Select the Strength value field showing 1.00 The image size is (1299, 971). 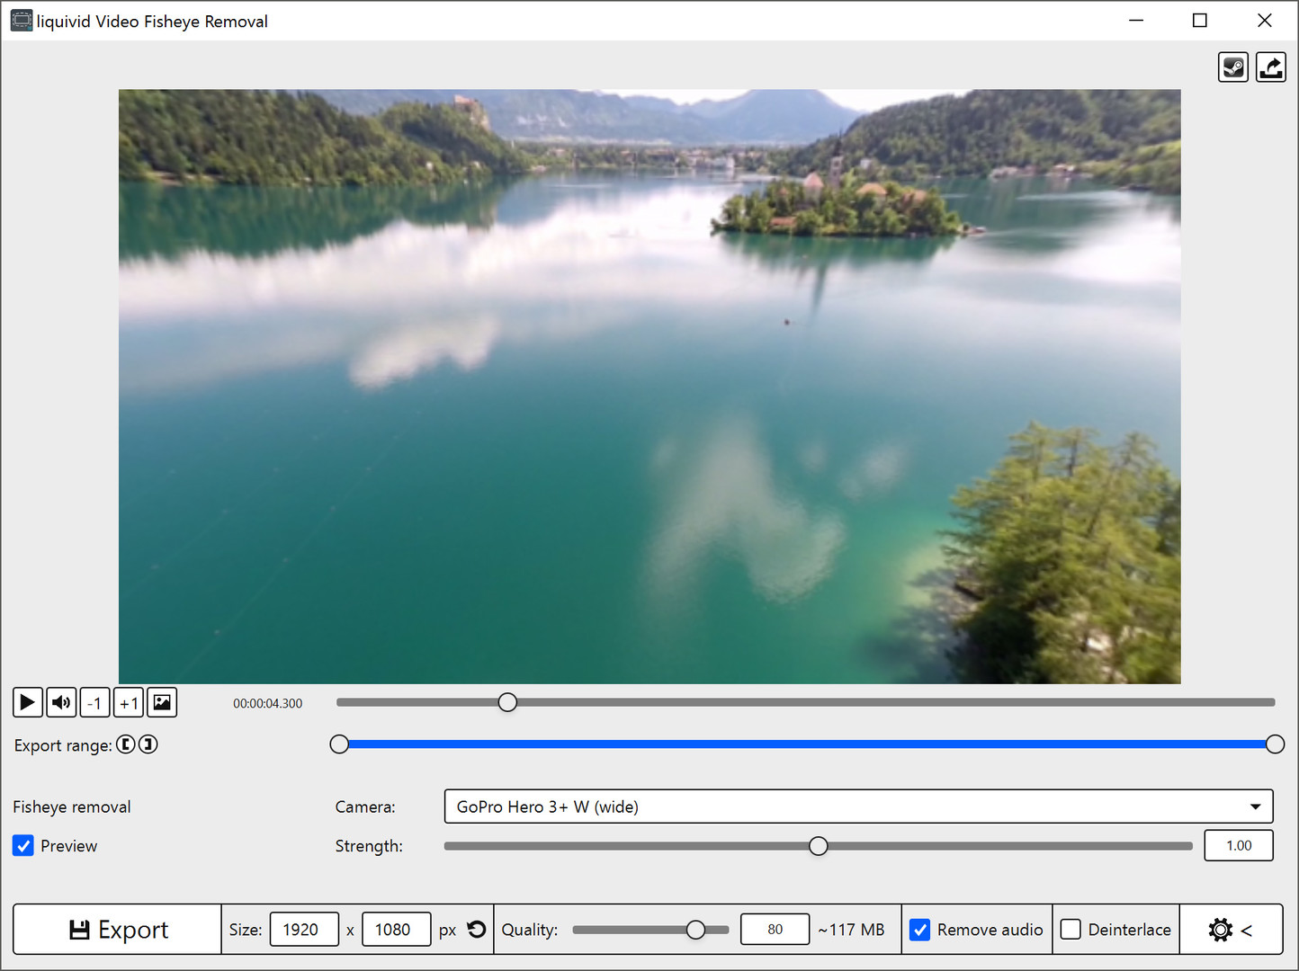[1238, 845]
